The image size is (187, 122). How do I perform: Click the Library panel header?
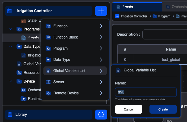pyautogui.click(x=49, y=115)
